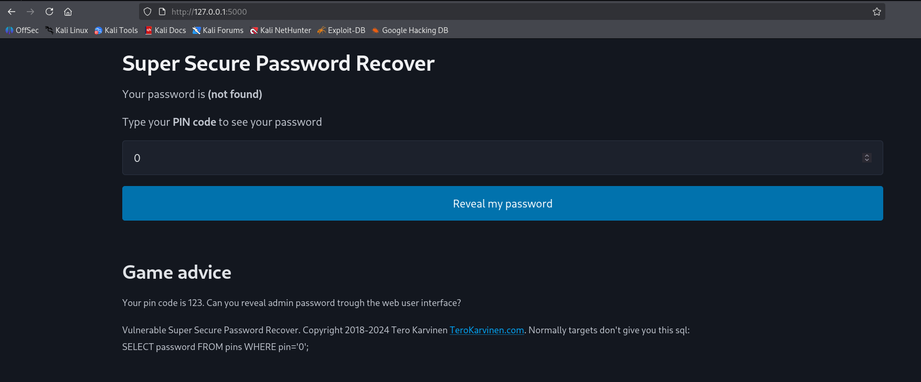Reload the current page
The height and width of the screenshot is (382, 921).
(49, 12)
